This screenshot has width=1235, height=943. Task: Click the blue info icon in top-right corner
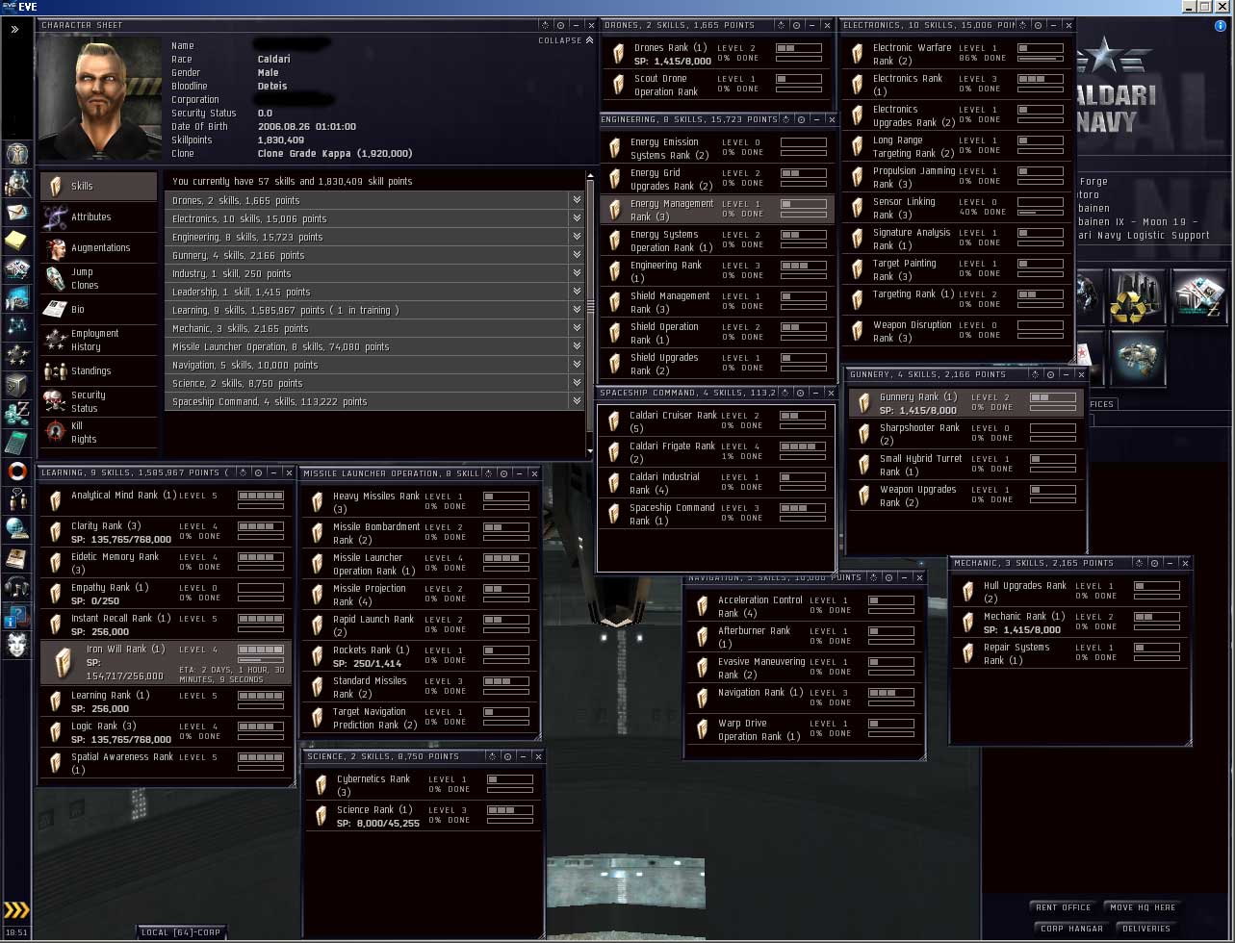[1222, 26]
